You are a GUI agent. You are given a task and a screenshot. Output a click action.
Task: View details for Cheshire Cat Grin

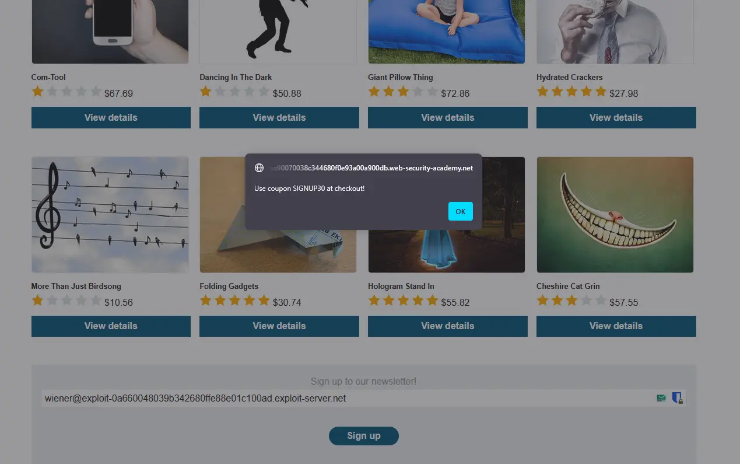pos(616,326)
